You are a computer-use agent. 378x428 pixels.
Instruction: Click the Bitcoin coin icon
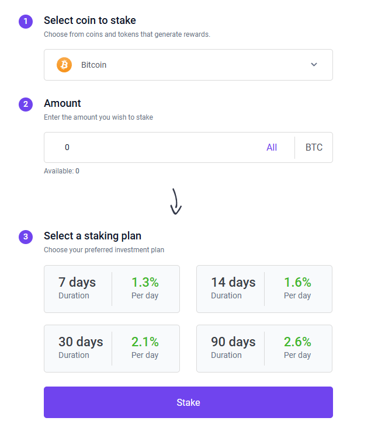click(64, 65)
